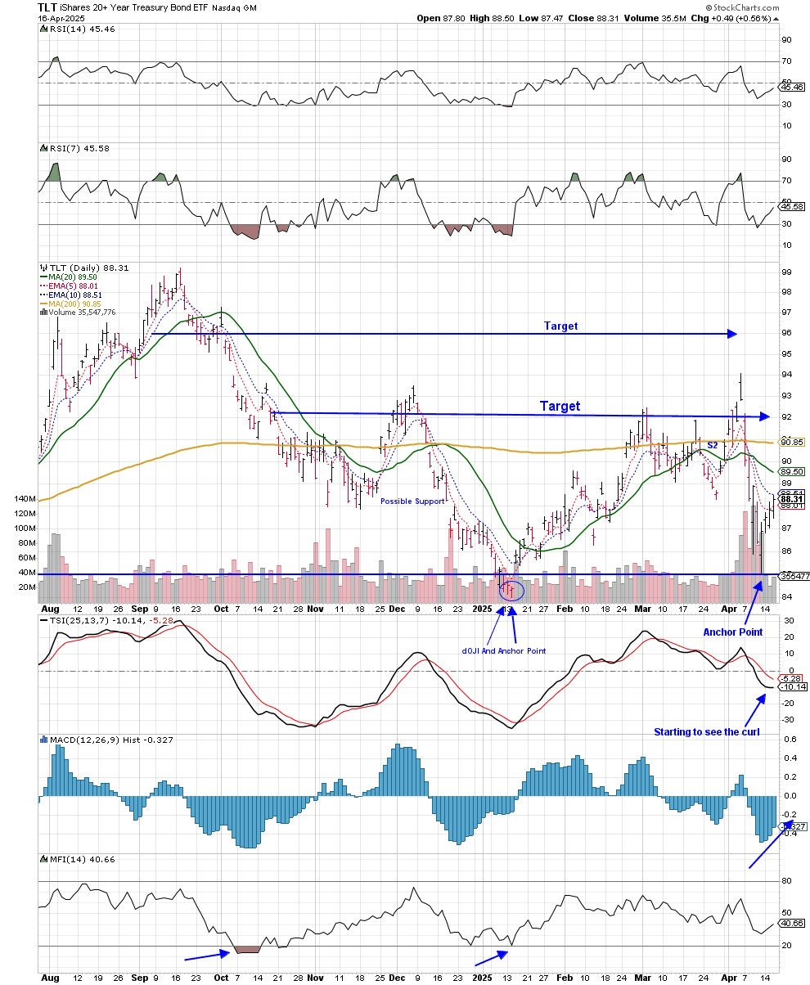This screenshot has width=810, height=985.
Task: Click the TLT (Daily) 88.31 legend label
Action: pyautogui.click(x=88, y=268)
